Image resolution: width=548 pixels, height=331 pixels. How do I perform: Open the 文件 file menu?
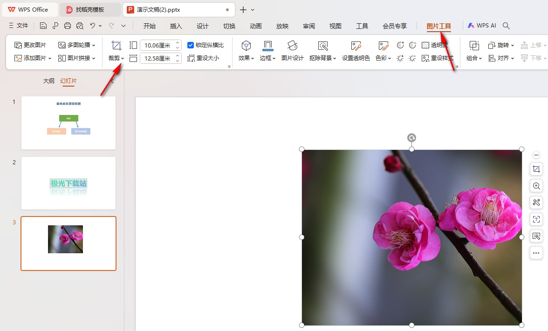[x=19, y=26]
